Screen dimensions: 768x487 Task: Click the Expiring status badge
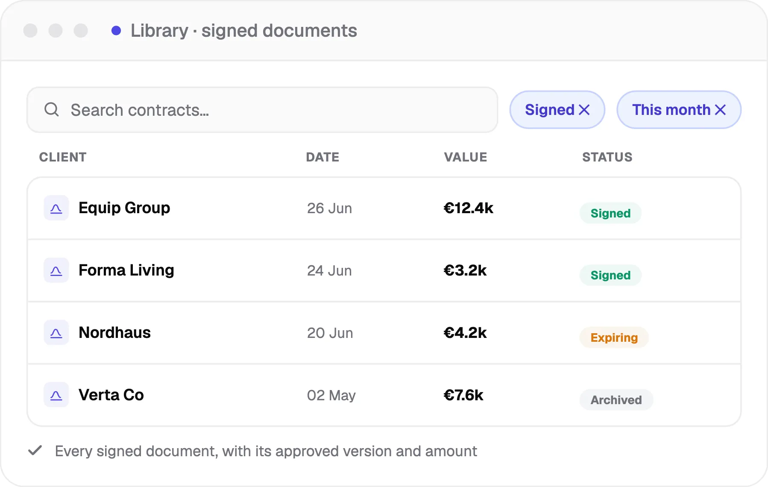click(x=614, y=338)
